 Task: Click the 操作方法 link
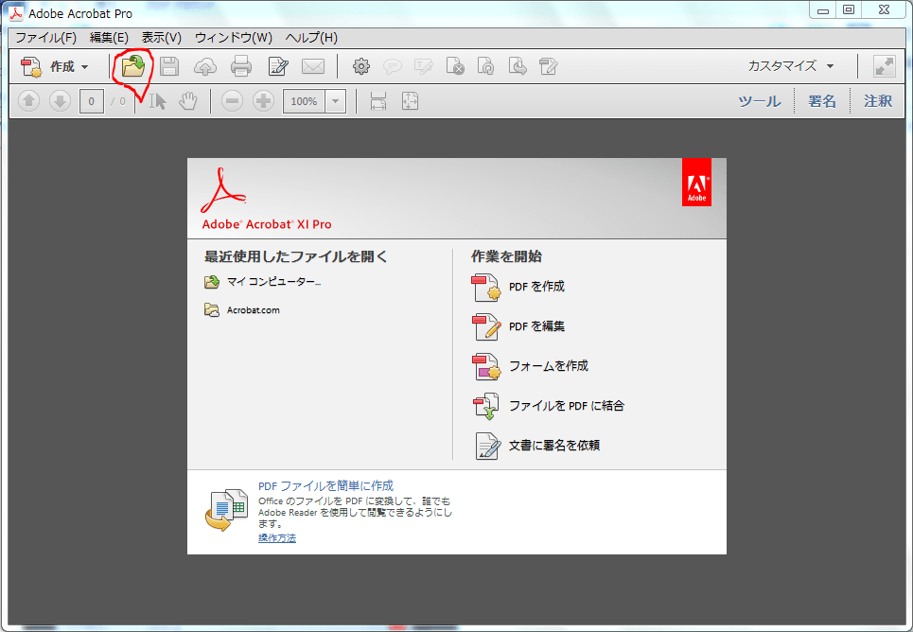tap(277, 538)
